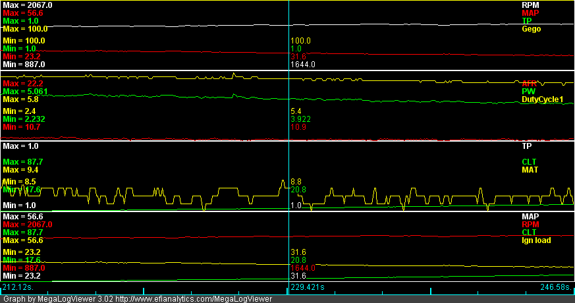575x303 pixels.
Task: Click the start time label 212.12s.
Action: point(18,287)
